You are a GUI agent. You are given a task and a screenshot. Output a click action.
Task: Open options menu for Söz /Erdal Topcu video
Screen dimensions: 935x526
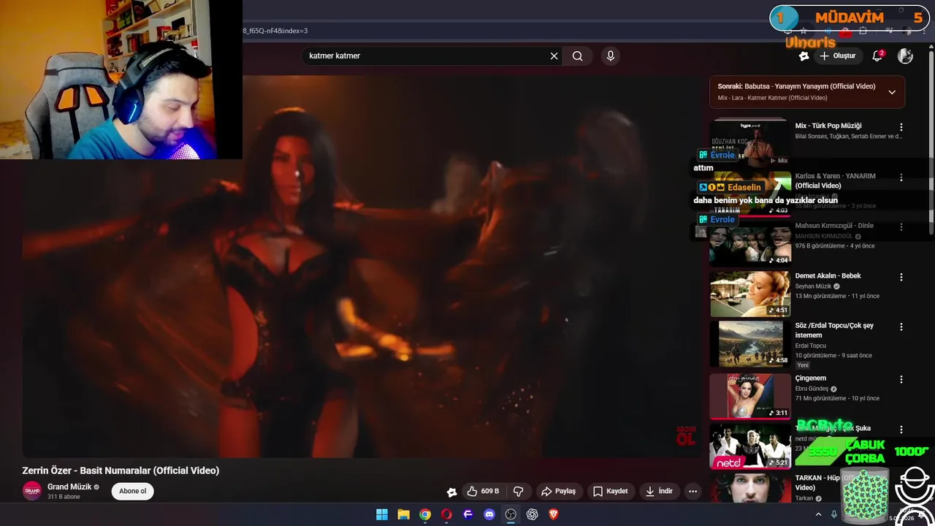tap(901, 327)
